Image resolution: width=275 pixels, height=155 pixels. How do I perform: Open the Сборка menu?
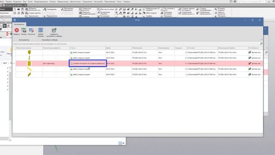pos(52,2)
